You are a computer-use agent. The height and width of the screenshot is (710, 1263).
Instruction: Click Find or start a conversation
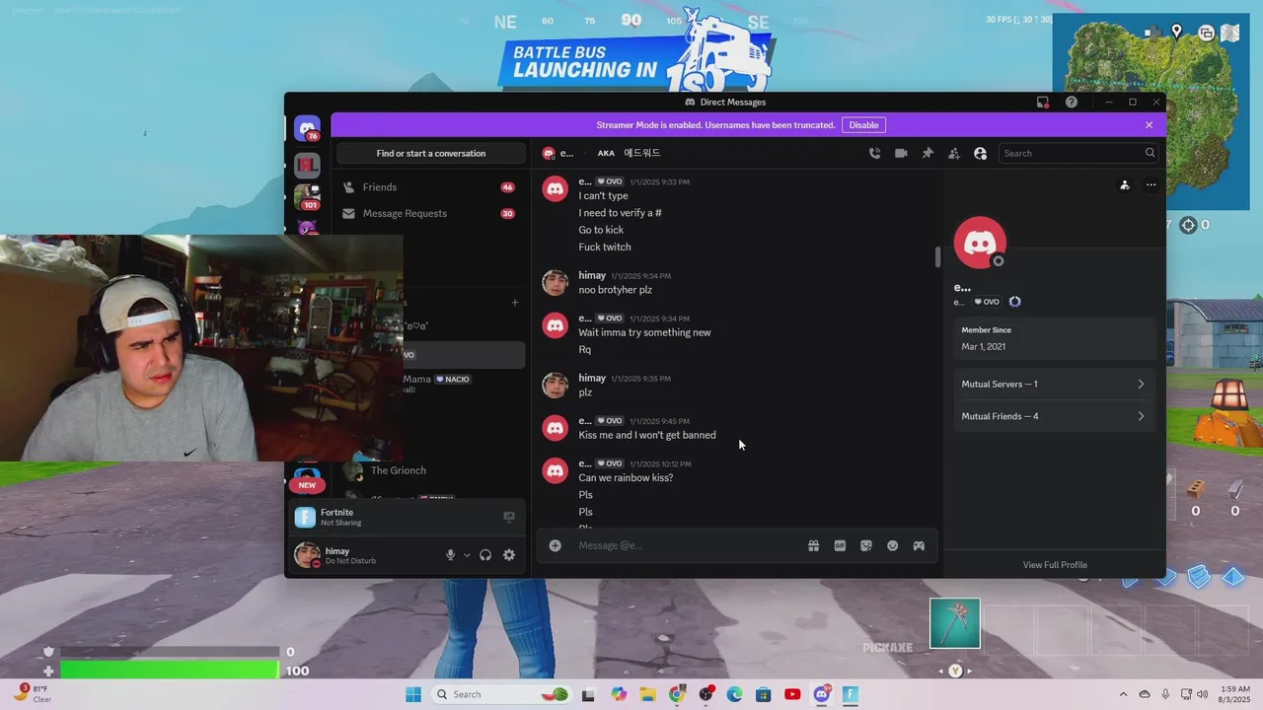(x=431, y=153)
